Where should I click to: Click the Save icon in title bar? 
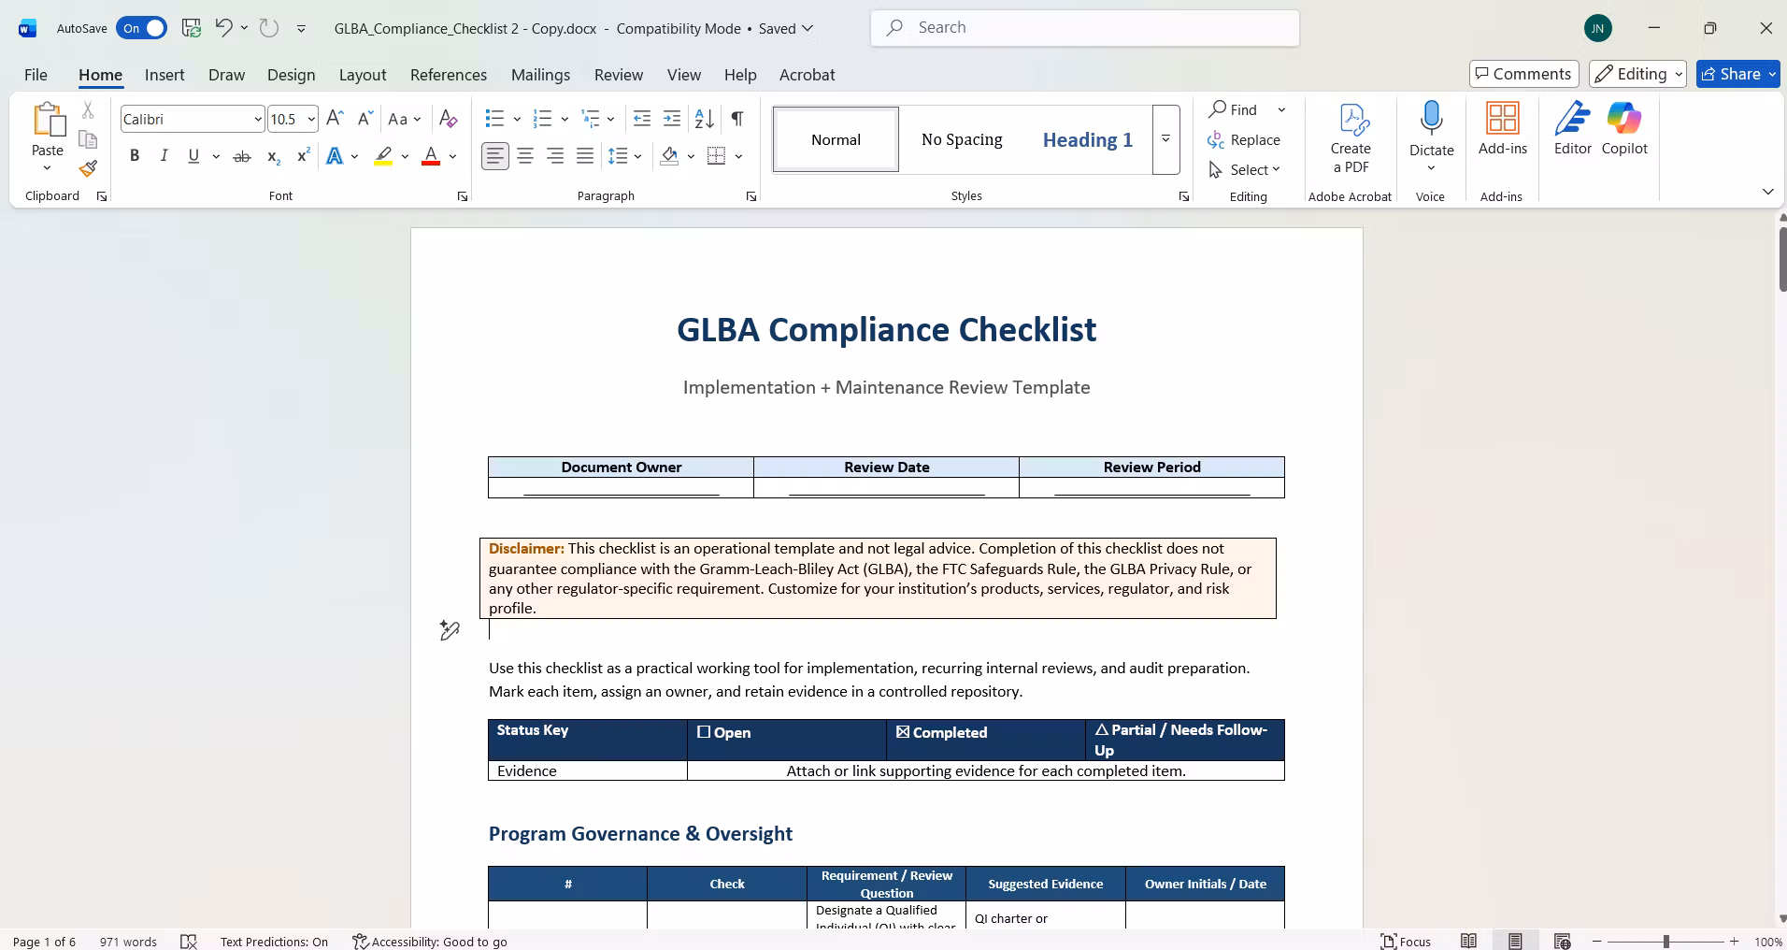(192, 28)
